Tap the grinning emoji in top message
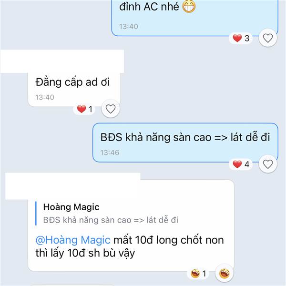This screenshot has width=286, height=286. 189,7
